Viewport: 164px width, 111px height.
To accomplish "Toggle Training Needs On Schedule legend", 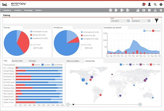I will coord(57,65).
